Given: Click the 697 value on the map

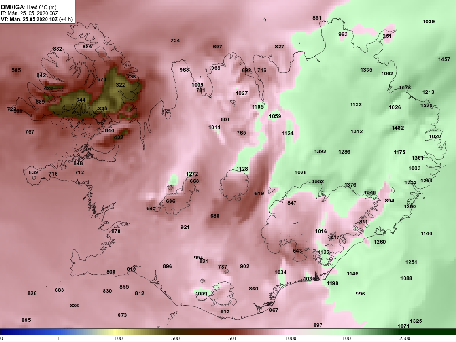Looking at the screenshot, I should click(218, 47).
